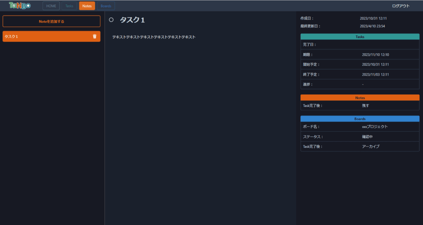Image resolution: width=423 pixels, height=225 pixels.
Task: Switch to the Tasks tab
Action: 69,6
